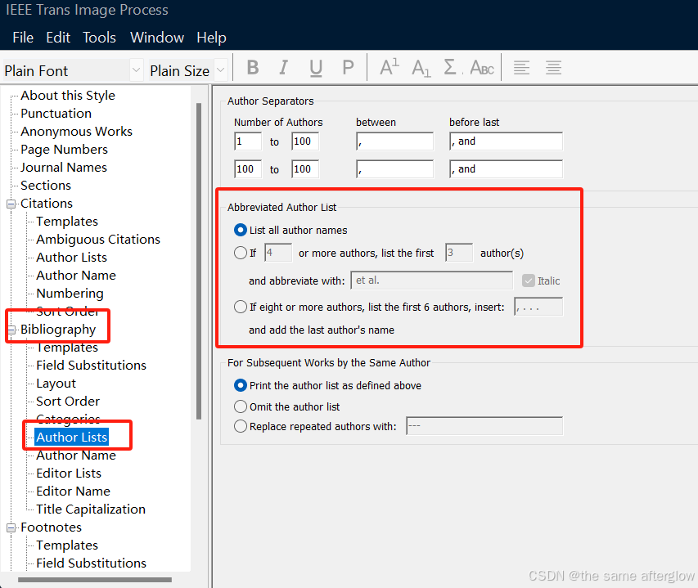This screenshot has width=698, height=588.
Task: Collapse the Footnotes tree node
Action: point(11,527)
